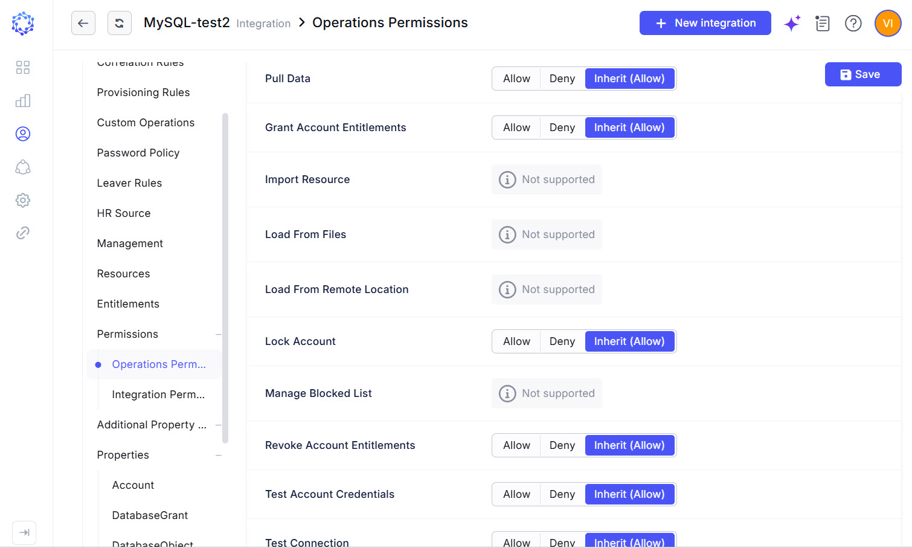Select Inherit (Allow) for Test Account Credentials
Image resolution: width=912 pixels, height=548 pixels.
pos(629,494)
